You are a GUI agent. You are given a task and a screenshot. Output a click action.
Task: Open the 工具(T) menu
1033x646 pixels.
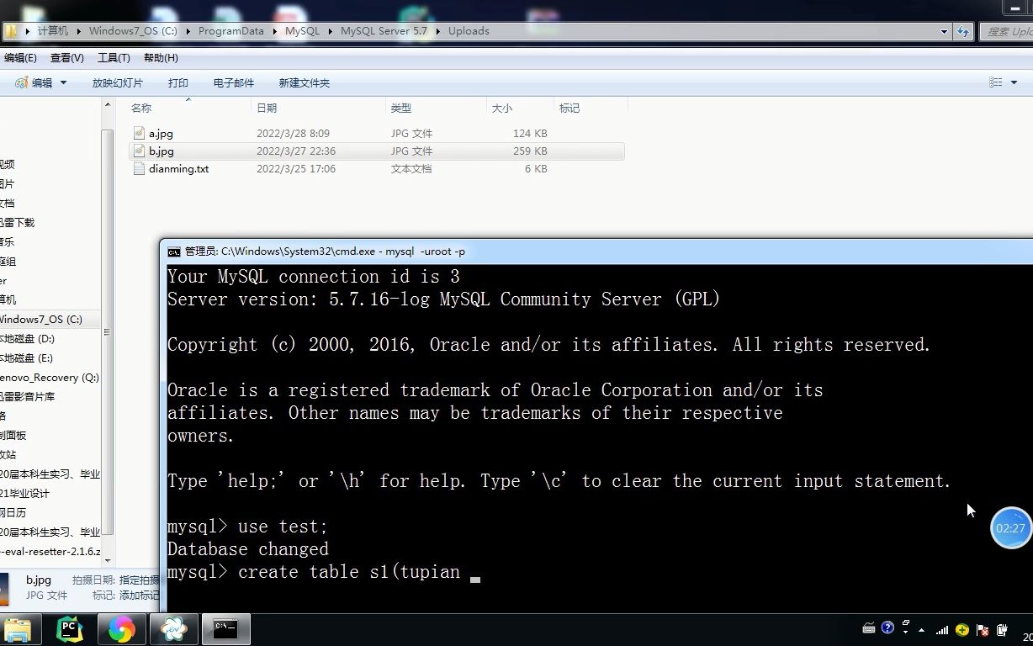click(x=114, y=58)
